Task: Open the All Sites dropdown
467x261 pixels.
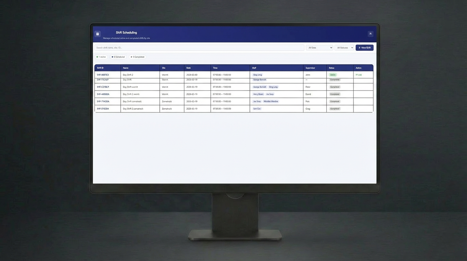Action: (319, 48)
